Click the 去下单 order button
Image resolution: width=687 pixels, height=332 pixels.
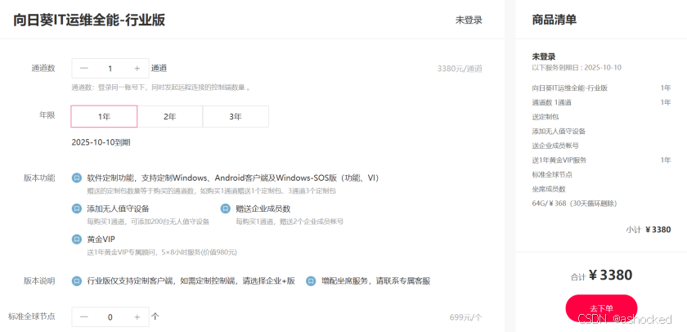coord(601,308)
